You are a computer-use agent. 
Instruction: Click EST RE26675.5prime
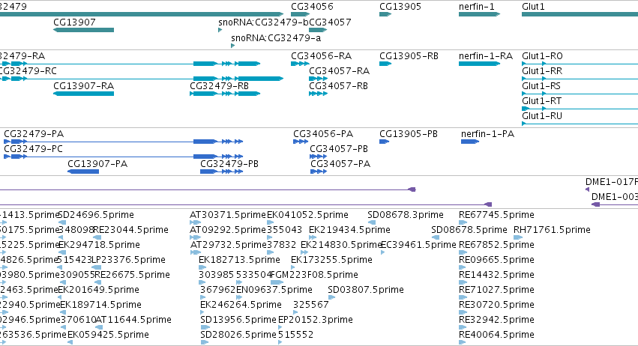[x=132, y=275]
